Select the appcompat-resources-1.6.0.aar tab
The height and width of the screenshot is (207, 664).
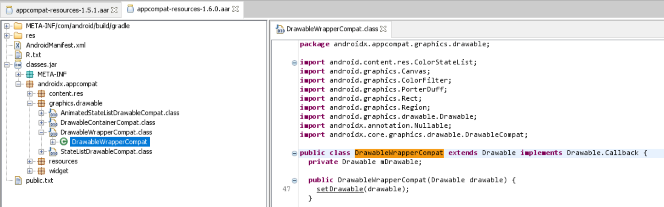tap(183, 9)
